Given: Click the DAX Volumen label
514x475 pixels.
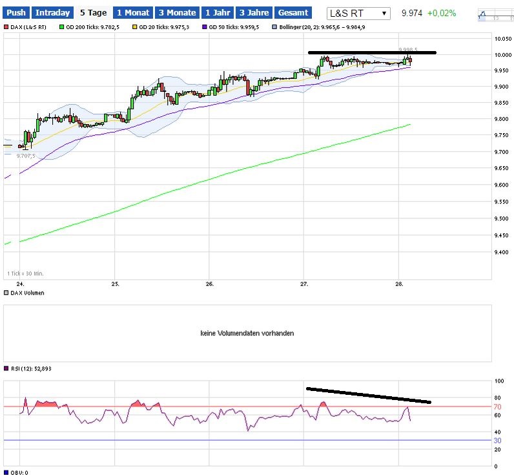Looking at the screenshot, I should 27,293.
